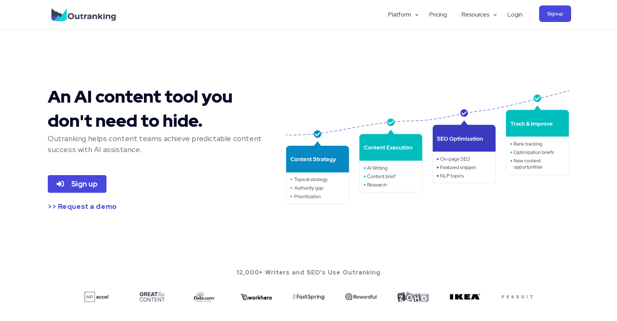Expand the Platform dropdown chevron
This screenshot has height=321, width=617.
417,15
